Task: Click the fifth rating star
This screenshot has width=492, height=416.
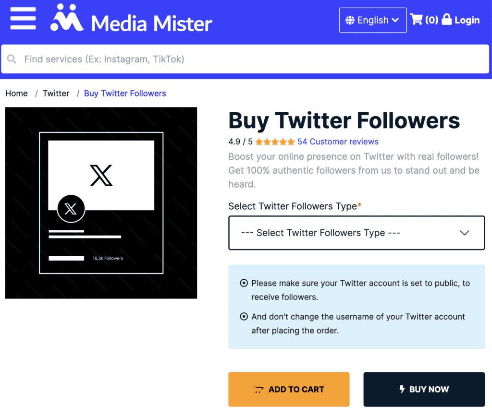Action: (292, 142)
